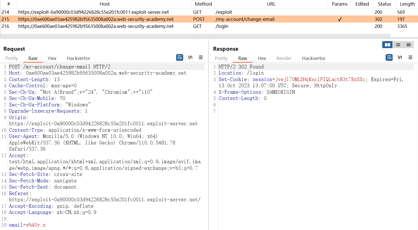Open the Request Hackvertor tab
Screen dimensions: 418x230
click(78, 58)
